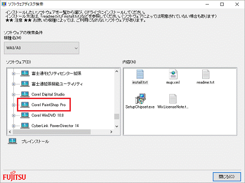Viewport: 245px width, 183px height.
Task: Click software list scroll left arrow
Action: click(10, 132)
